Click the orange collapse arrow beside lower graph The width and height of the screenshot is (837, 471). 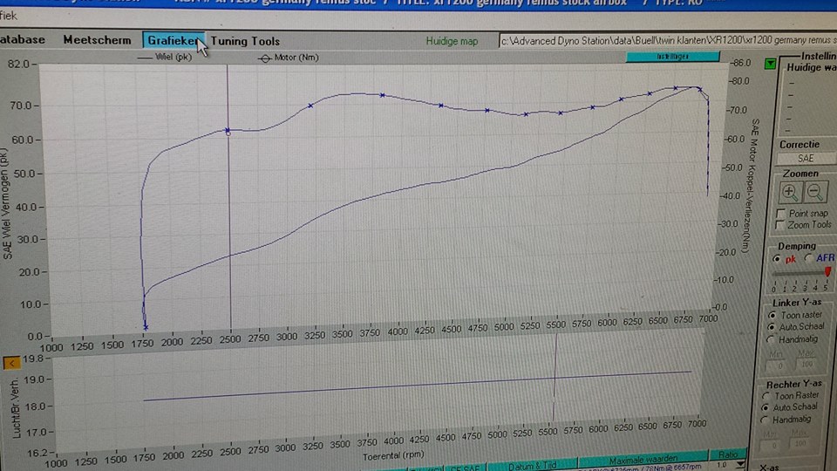(11, 363)
